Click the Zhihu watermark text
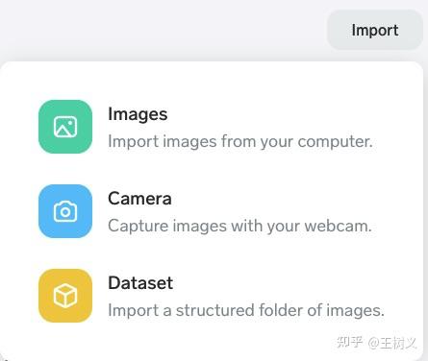The height and width of the screenshot is (361, 428). [x=377, y=343]
